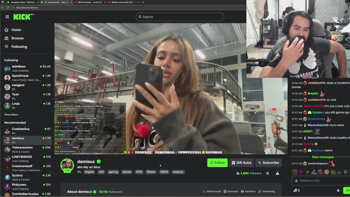
Task: Click the verified badge next to demisux
Action: pos(99,162)
